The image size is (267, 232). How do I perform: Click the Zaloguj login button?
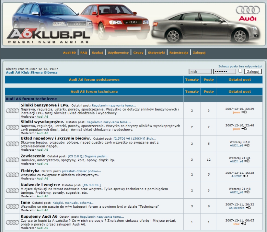click(x=253, y=72)
